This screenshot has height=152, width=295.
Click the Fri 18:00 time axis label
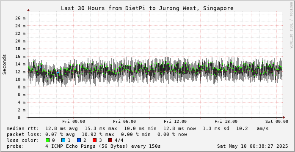[226, 122]
